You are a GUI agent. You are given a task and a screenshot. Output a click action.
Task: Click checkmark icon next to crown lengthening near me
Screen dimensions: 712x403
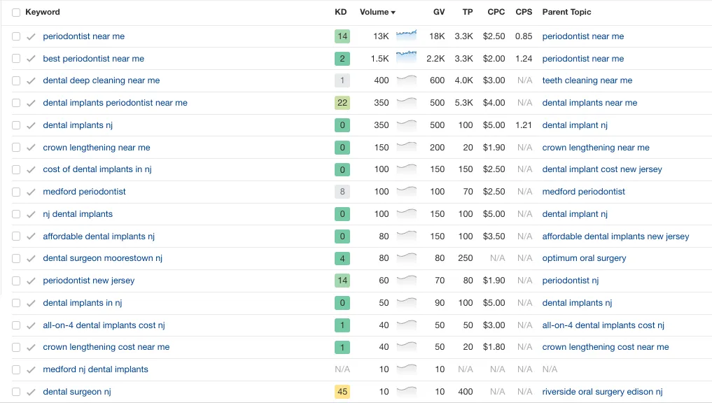point(31,148)
